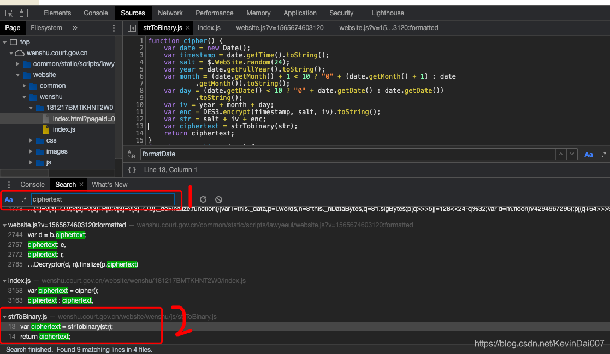Hide the navigator sidebar toggle icon
Image resolution: width=610 pixels, height=354 pixels.
coord(132,28)
